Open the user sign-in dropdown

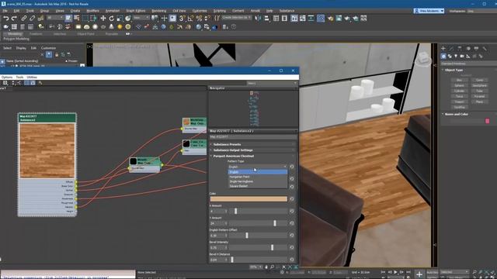(429, 11)
